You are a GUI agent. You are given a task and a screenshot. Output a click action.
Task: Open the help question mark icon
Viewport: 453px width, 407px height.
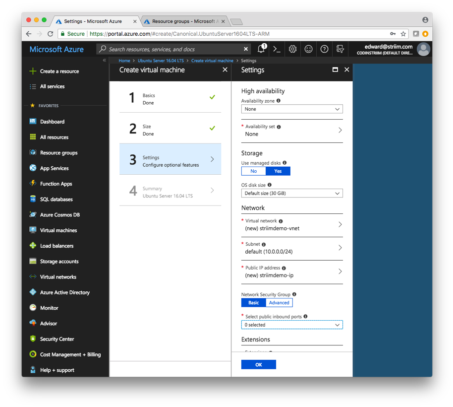[x=324, y=49]
